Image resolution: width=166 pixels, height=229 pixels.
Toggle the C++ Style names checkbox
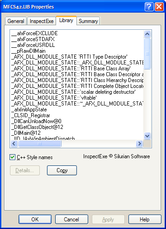click(12, 157)
